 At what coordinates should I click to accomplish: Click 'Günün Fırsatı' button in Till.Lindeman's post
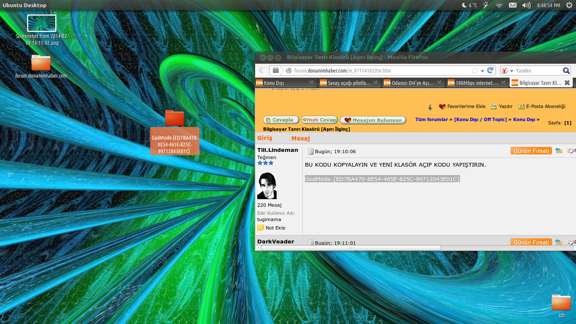tap(531, 151)
